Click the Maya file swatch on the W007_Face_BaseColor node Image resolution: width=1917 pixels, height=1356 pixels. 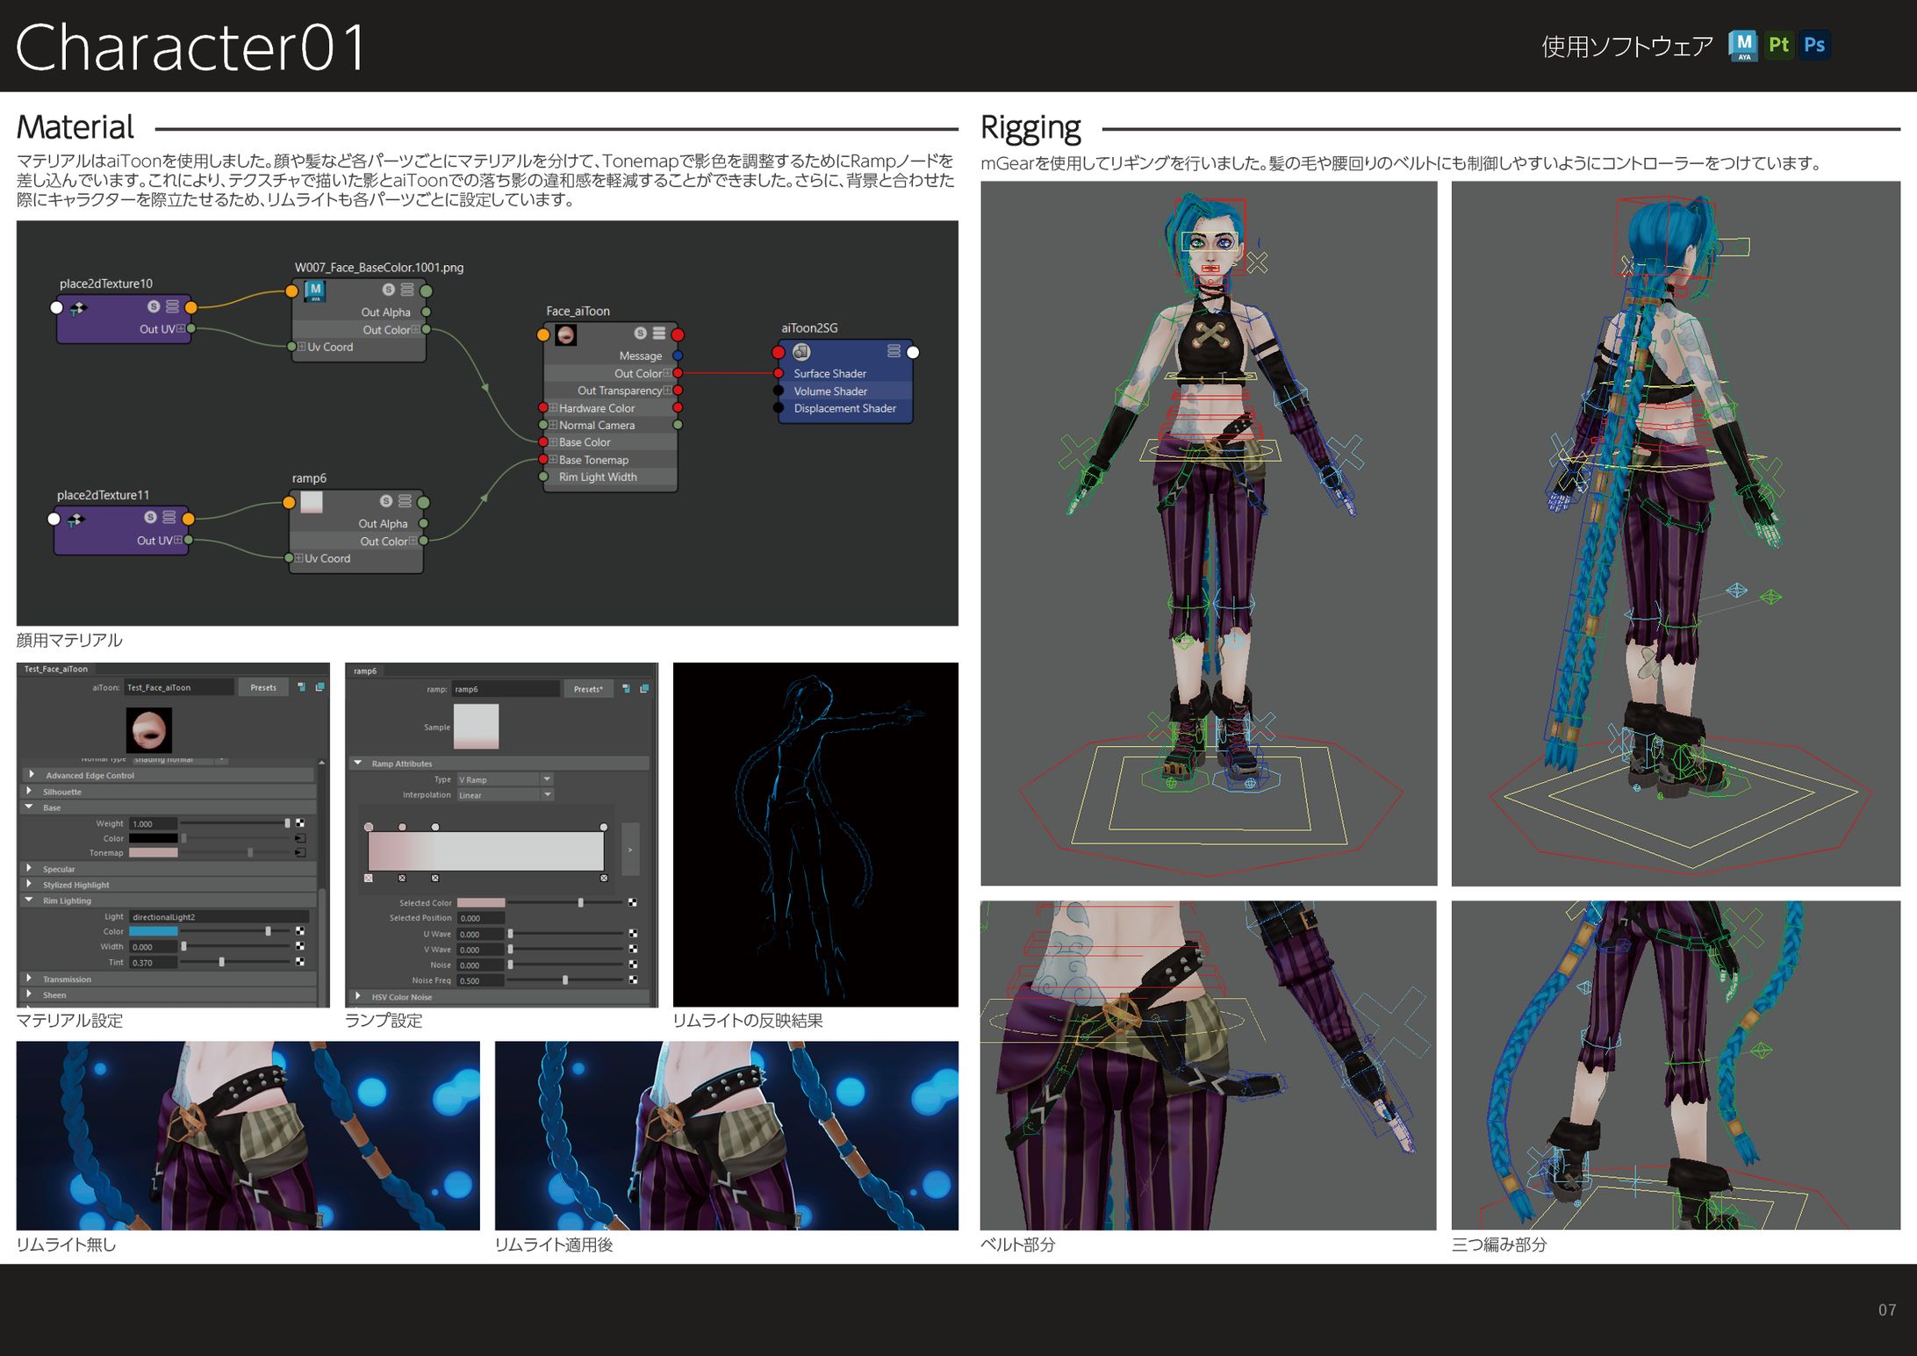point(315,291)
